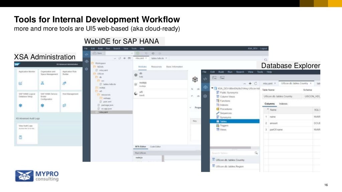The width and height of the screenshot is (342, 192).
Task: Open the Run menu in Database Explorer
Action: [230, 72]
